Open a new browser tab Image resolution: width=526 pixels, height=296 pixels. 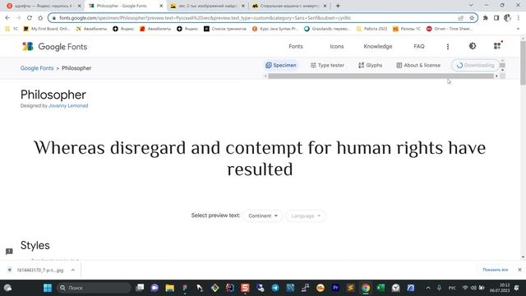(338, 6)
